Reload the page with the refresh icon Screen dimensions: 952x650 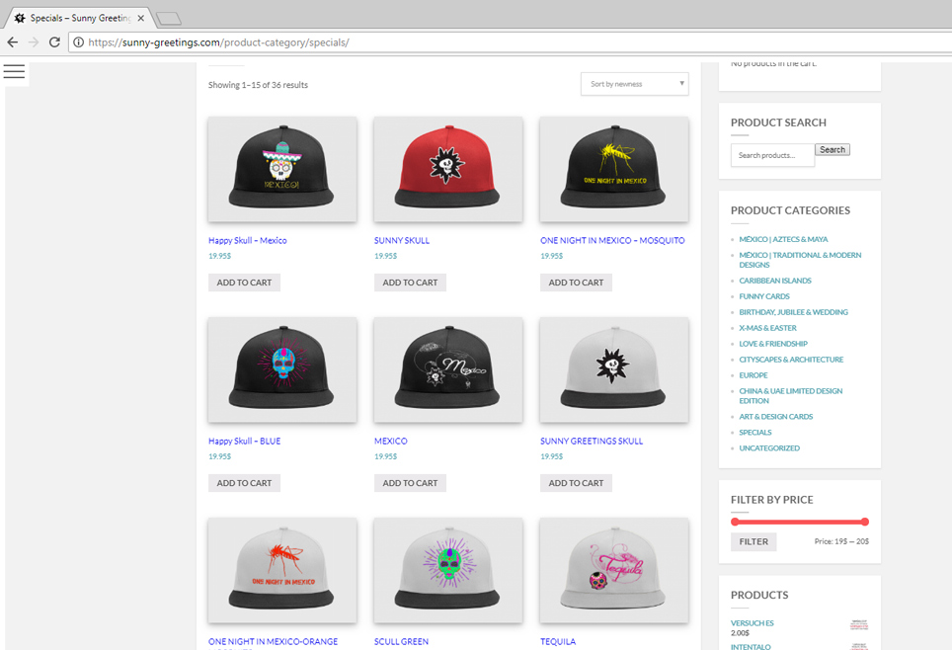54,41
